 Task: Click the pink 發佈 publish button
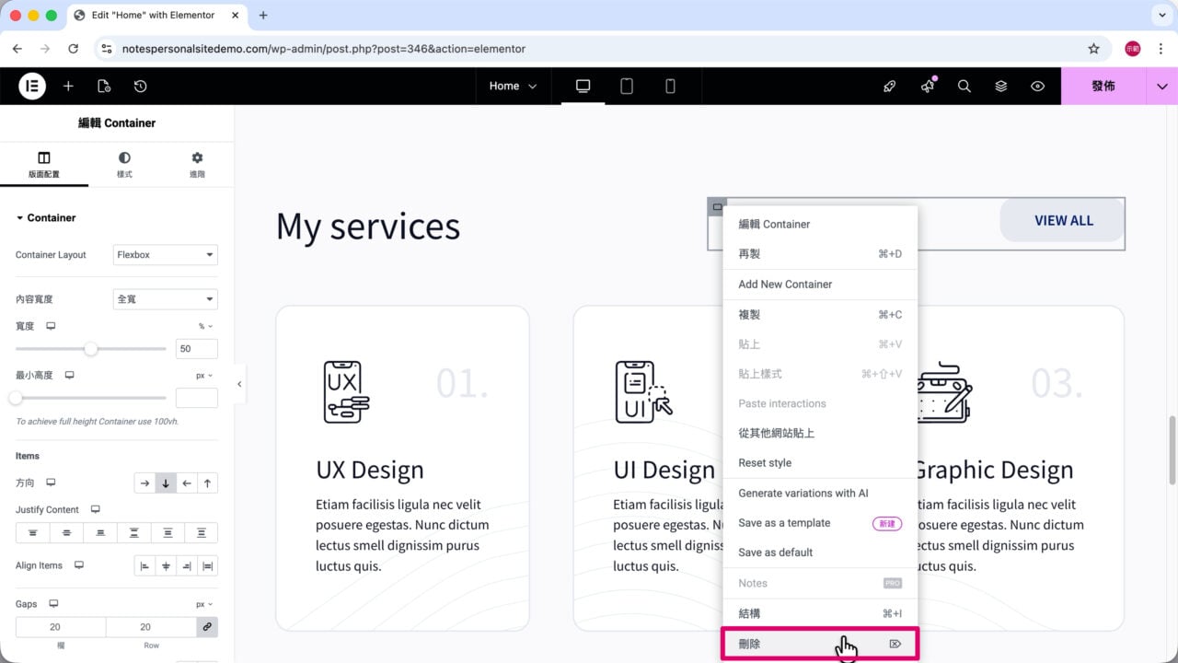pos(1103,86)
